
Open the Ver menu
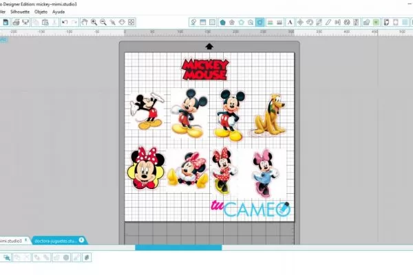click(x=3, y=12)
